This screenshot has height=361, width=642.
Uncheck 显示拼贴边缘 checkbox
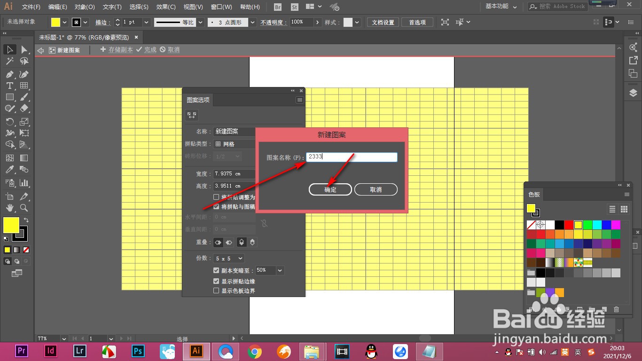(x=216, y=281)
